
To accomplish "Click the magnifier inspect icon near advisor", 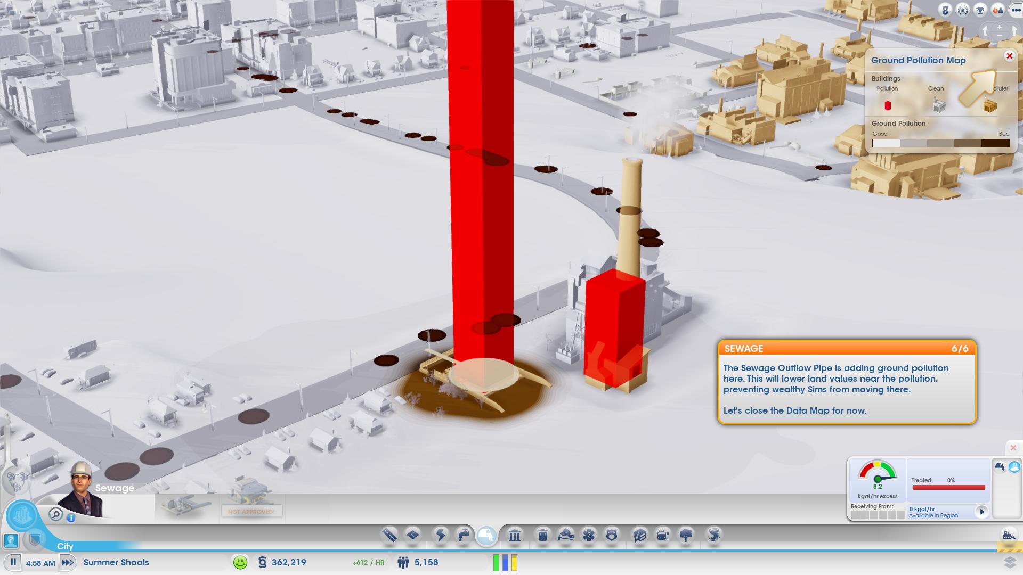I will [56, 514].
